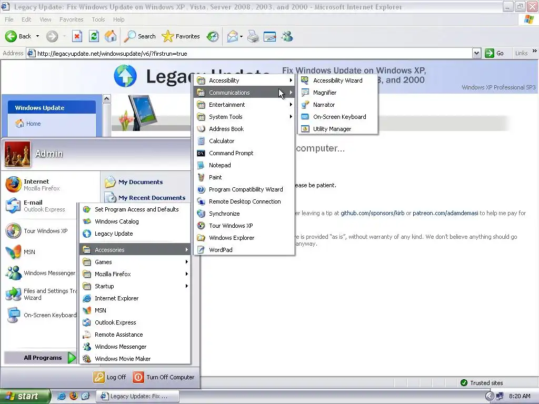Expand the Communications submenu
The height and width of the screenshot is (404, 539).
pos(244,93)
